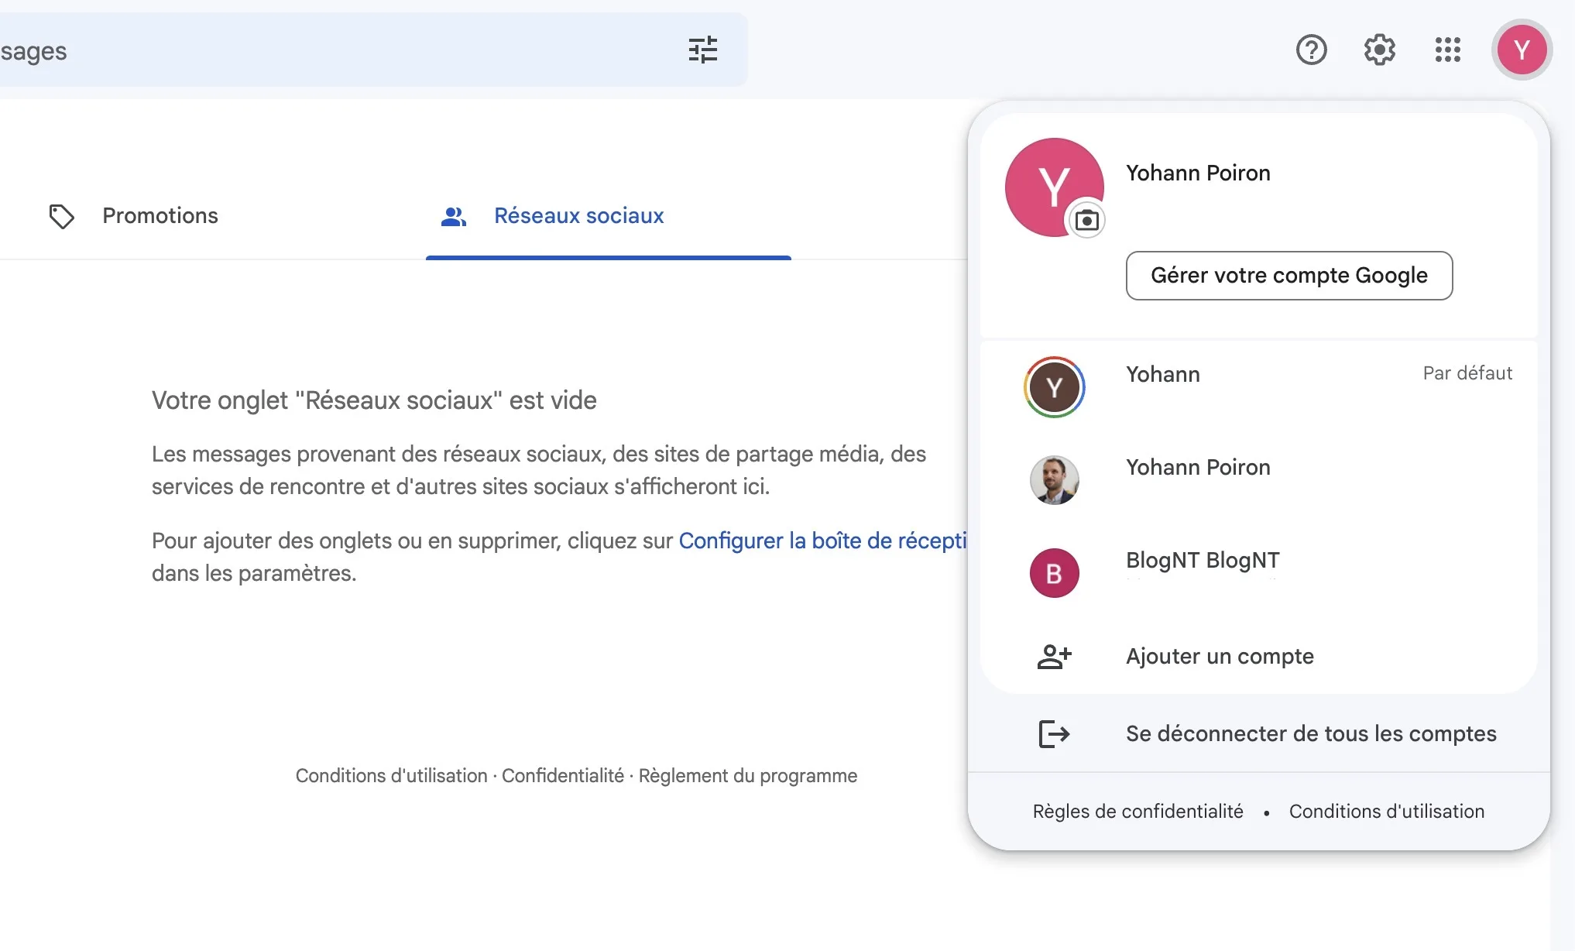Select the Réseaux sociaux tab

[x=578, y=216]
